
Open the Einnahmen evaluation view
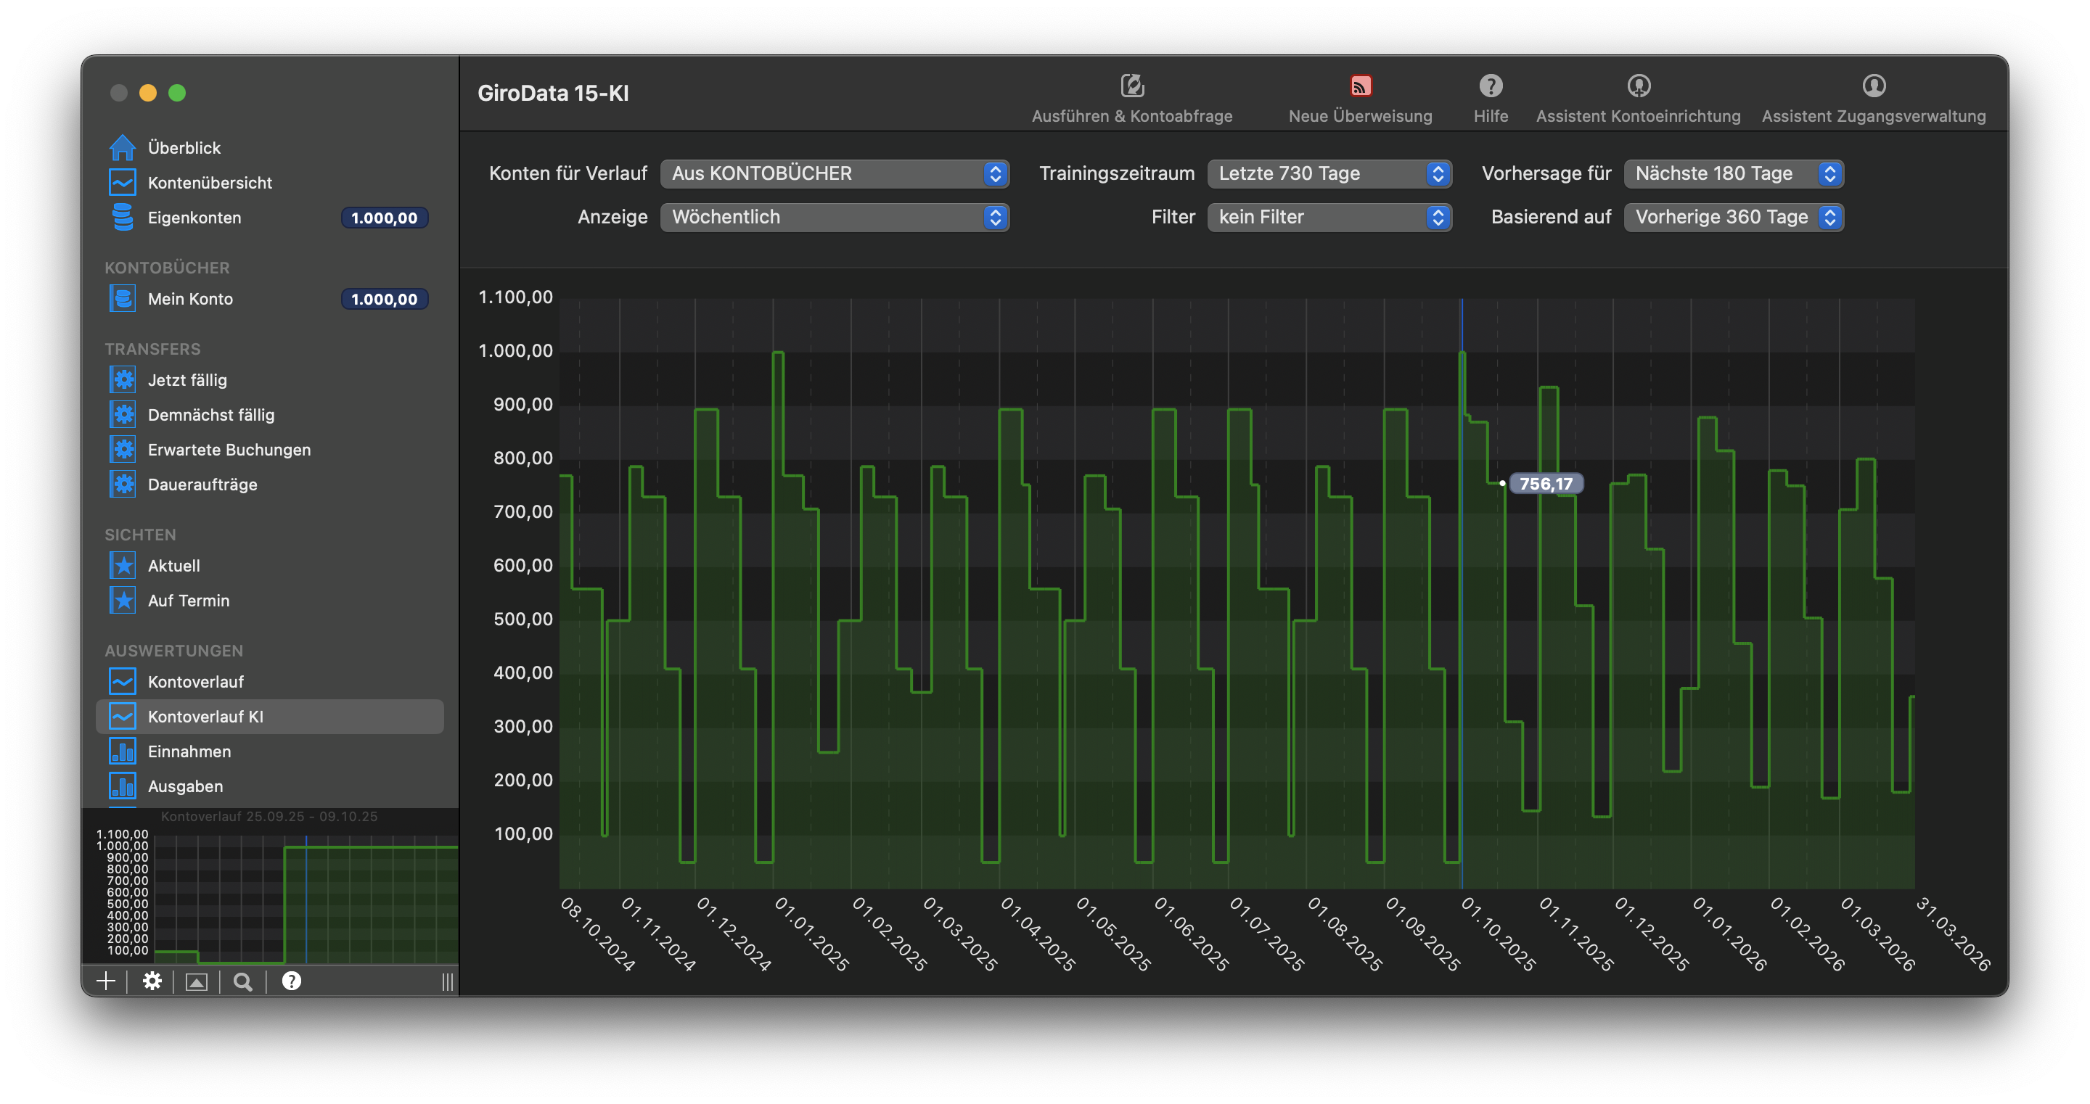[189, 752]
